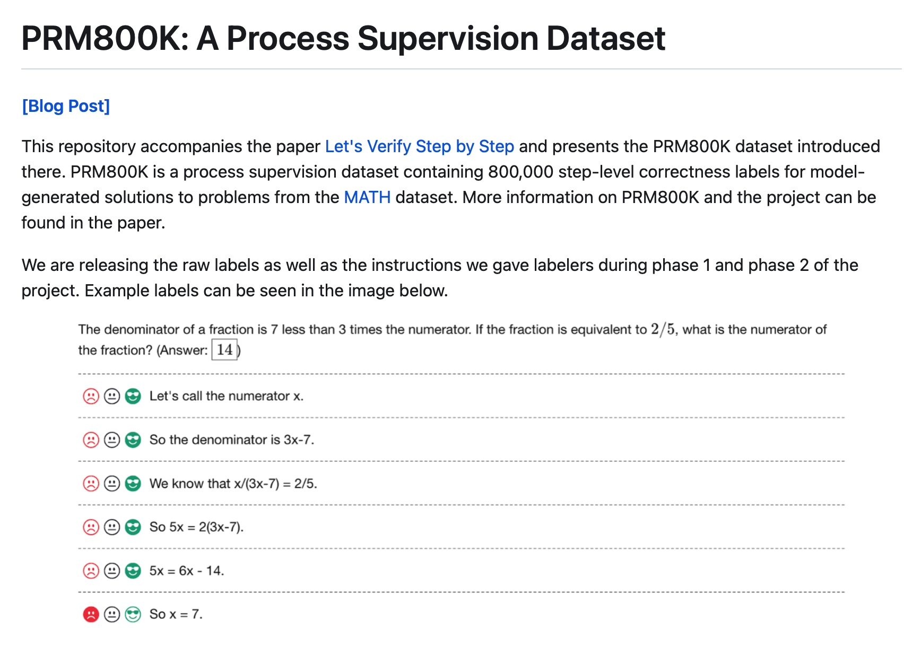Click red sad face beside 'Let's call the numerator x'
921x651 pixels.
click(91, 396)
